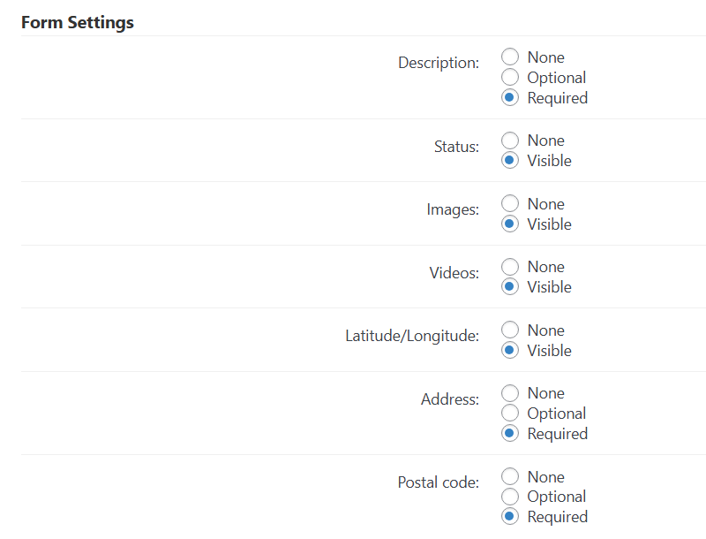Choose Required for Postal code

(510, 516)
